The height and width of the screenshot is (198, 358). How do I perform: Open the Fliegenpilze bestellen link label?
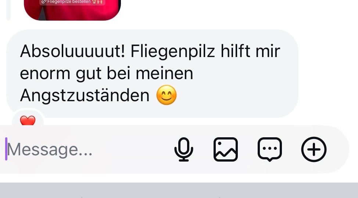[x=69, y=2]
